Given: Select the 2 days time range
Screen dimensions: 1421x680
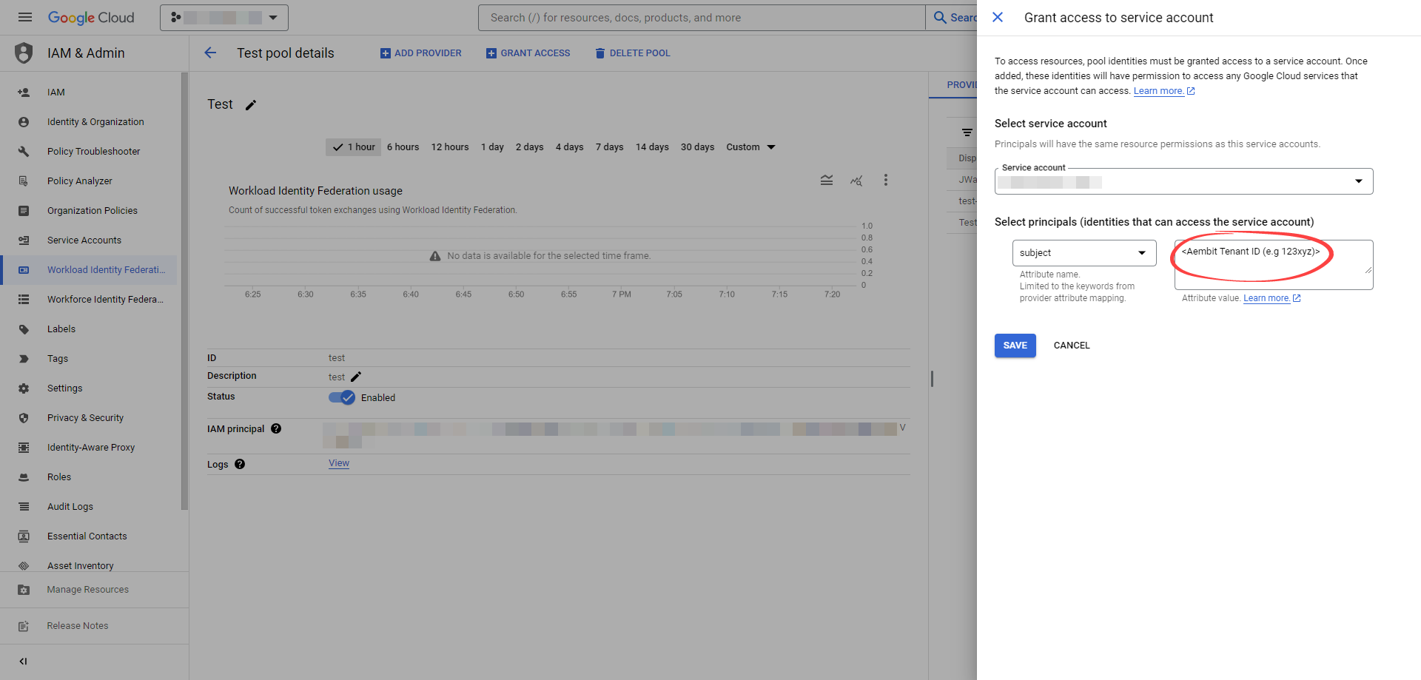Looking at the screenshot, I should click(x=529, y=147).
